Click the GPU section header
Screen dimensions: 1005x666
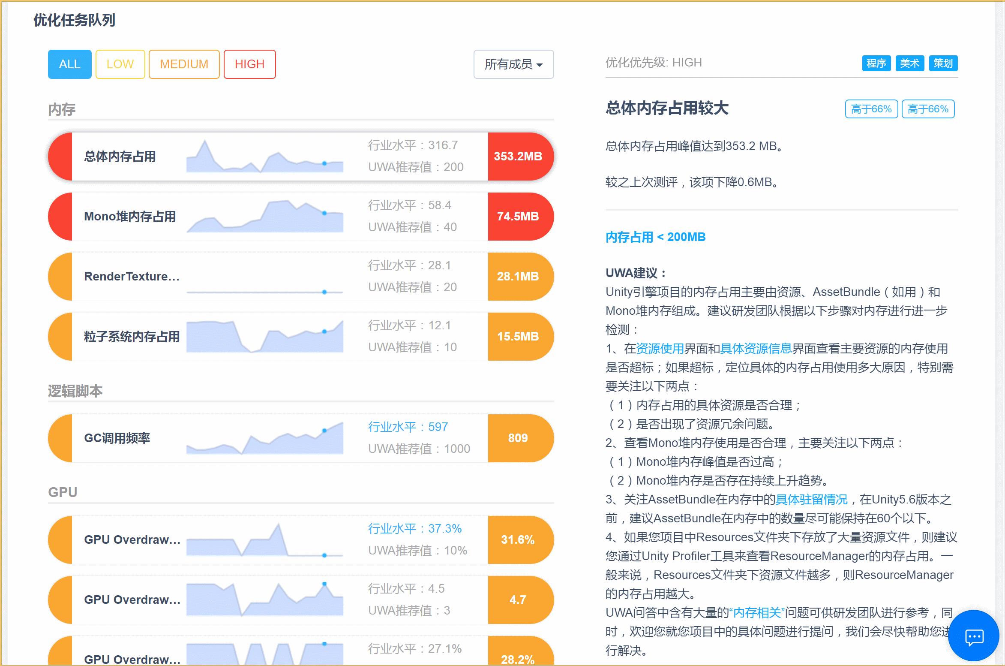(63, 492)
